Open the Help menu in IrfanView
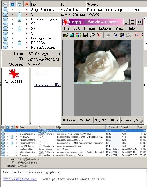147x187 pixels. click(131, 28)
